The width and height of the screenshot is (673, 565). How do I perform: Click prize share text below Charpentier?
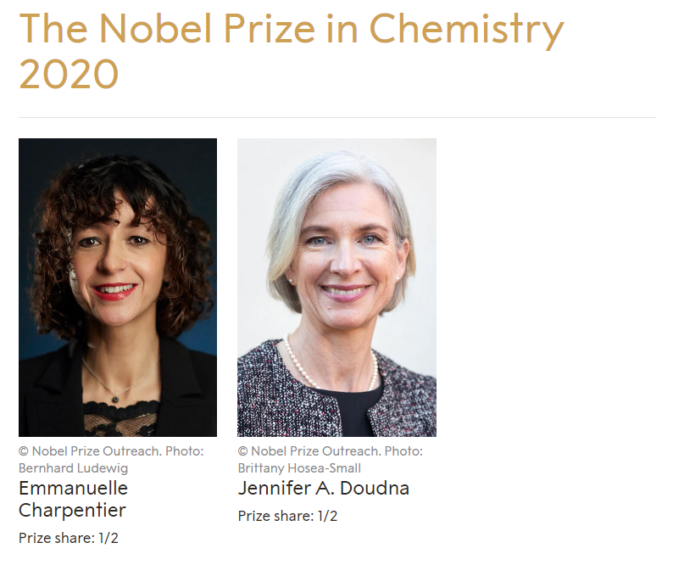pyautogui.click(x=69, y=537)
